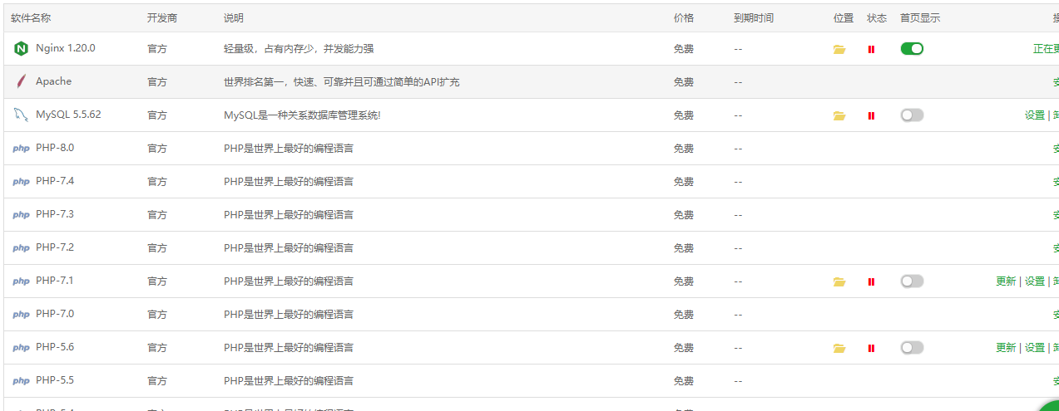Image resolution: width=1059 pixels, height=411 pixels.
Task: Click the red status icon for Nginx
Action: click(x=871, y=50)
